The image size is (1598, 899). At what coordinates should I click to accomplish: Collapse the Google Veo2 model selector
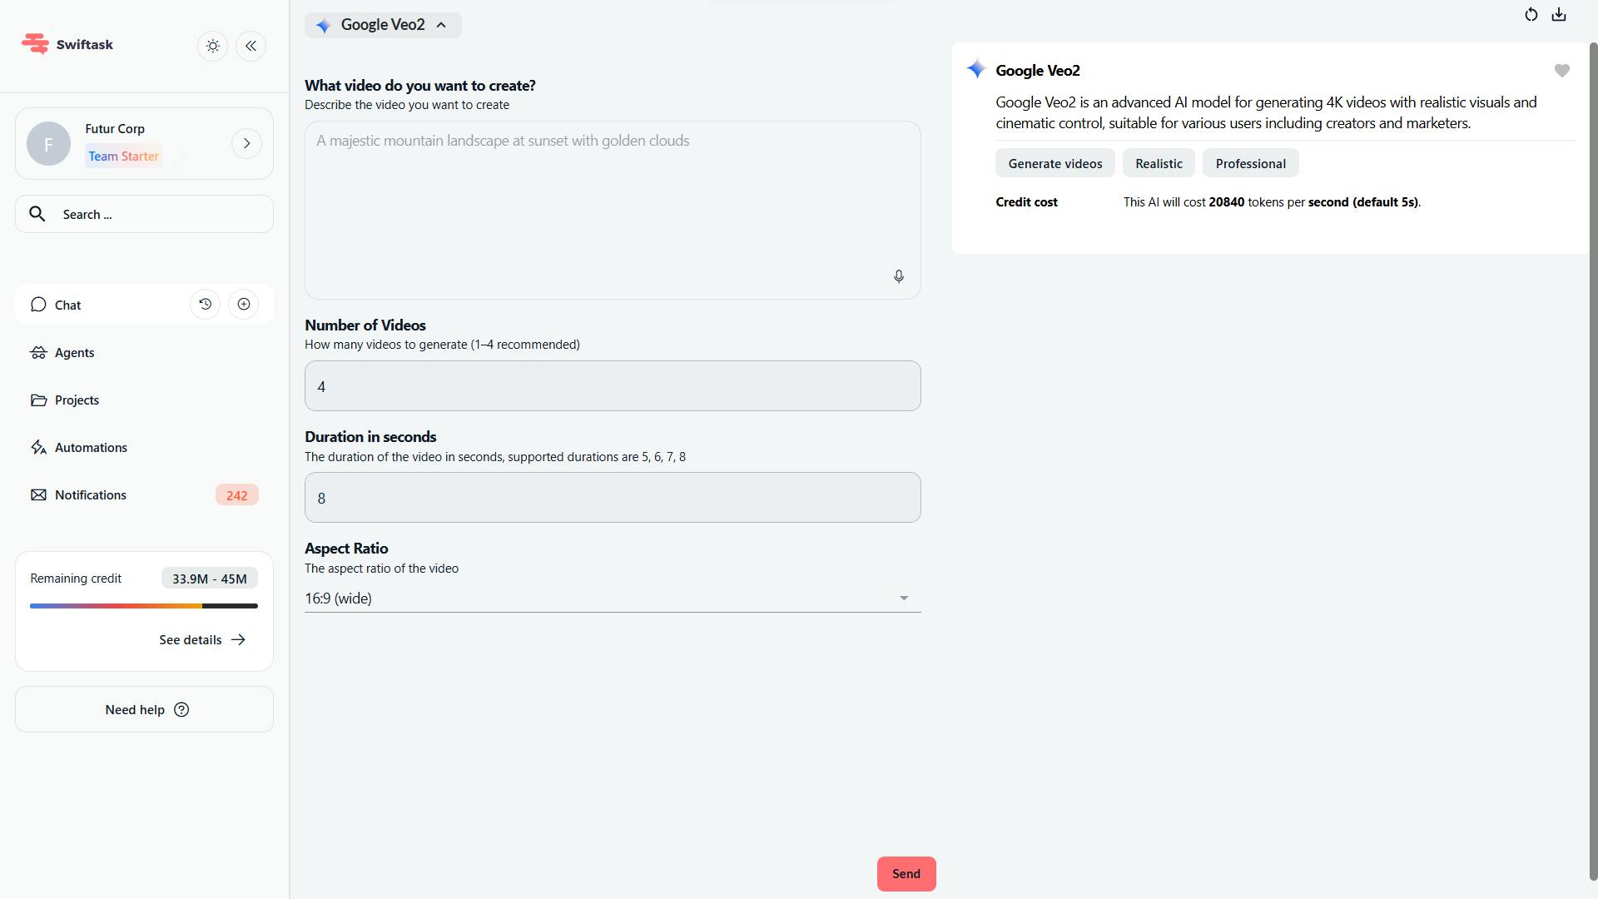[x=441, y=25]
